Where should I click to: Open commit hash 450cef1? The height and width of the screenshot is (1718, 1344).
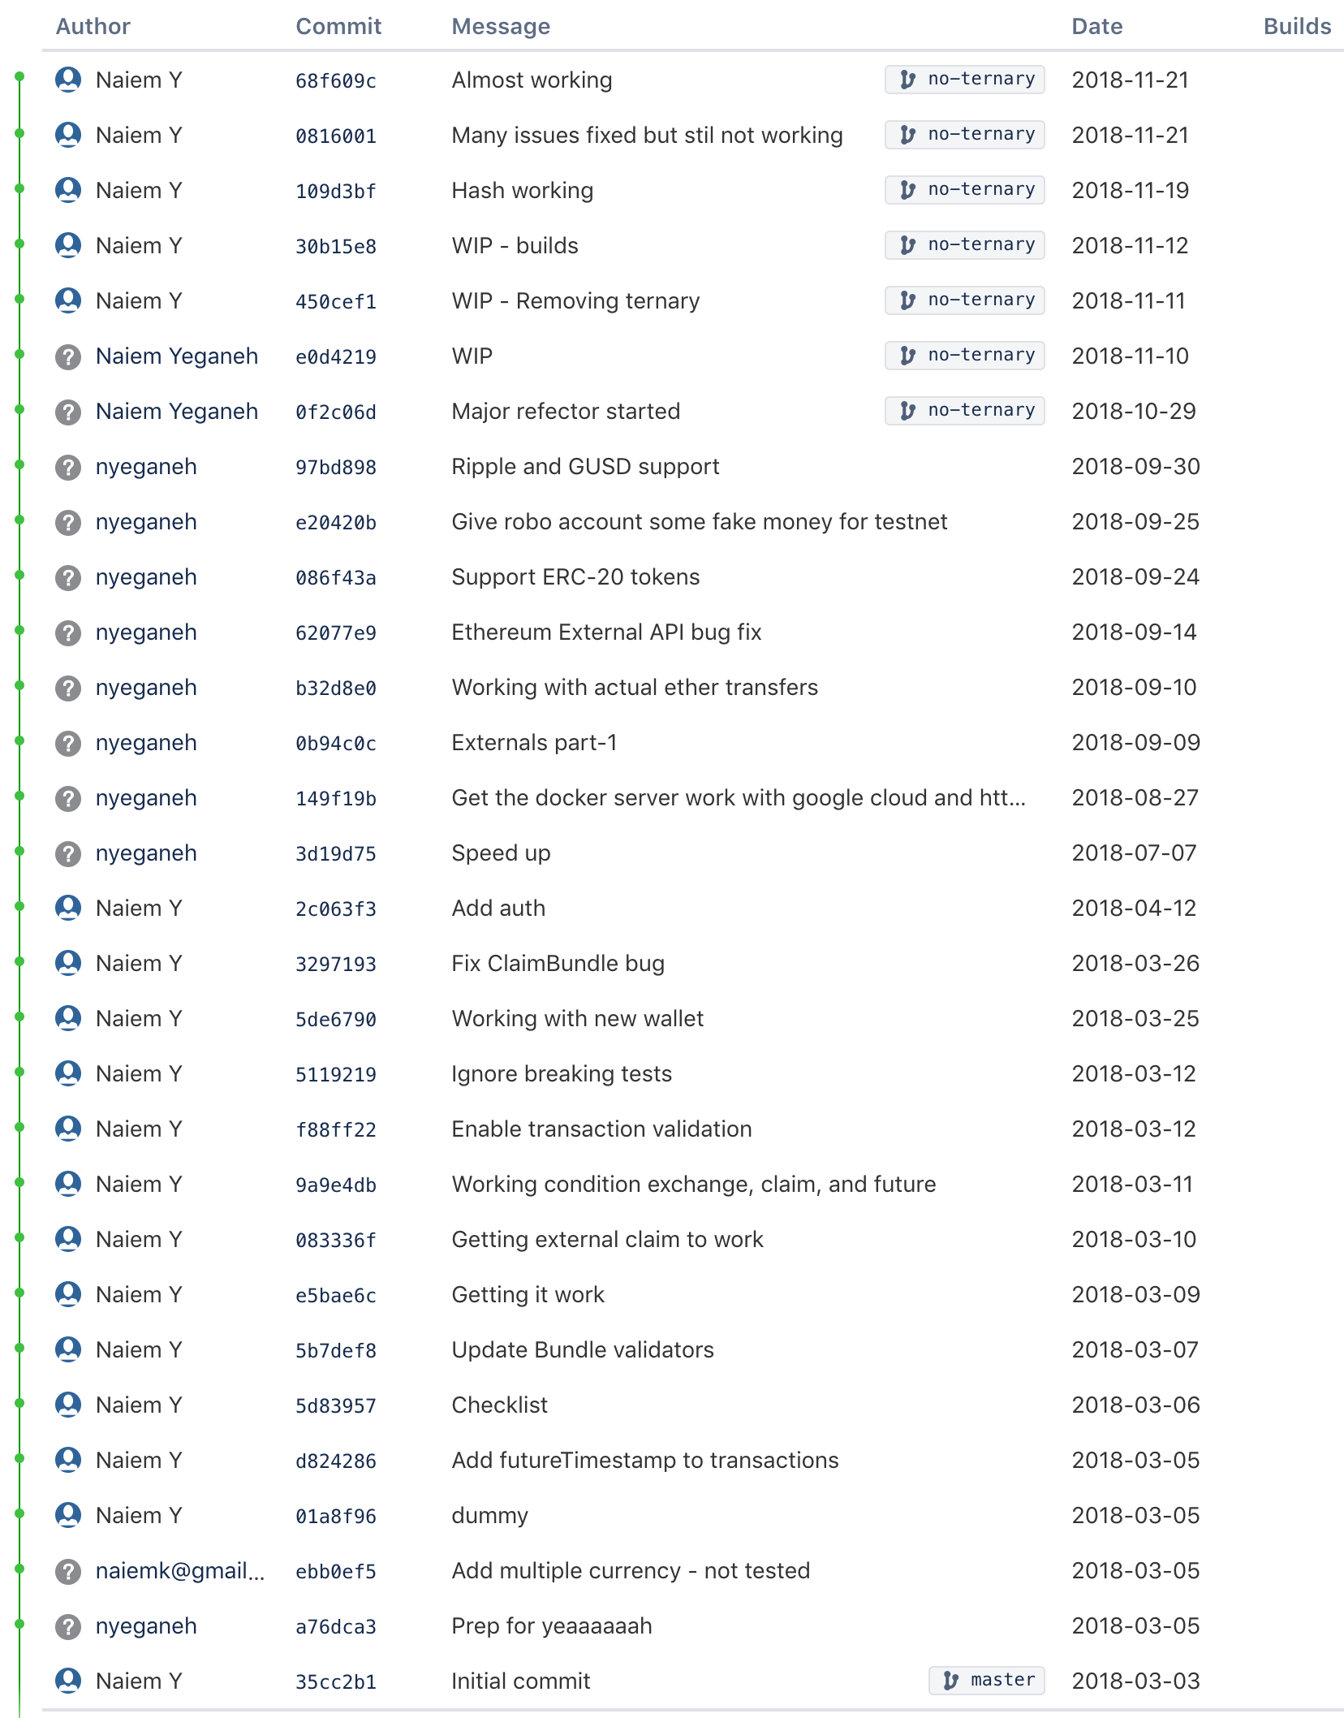click(335, 301)
